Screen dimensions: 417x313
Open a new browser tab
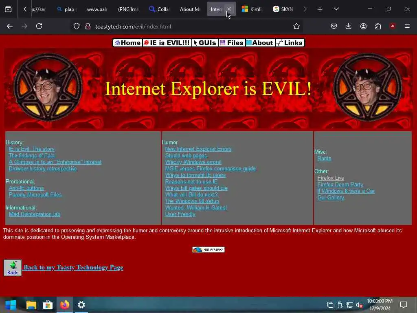[x=320, y=9]
